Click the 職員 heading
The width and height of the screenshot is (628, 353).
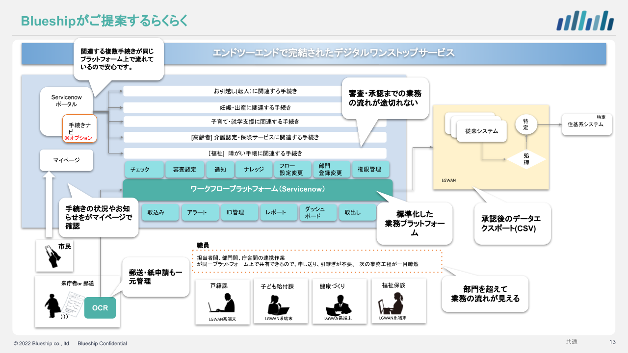(x=203, y=245)
